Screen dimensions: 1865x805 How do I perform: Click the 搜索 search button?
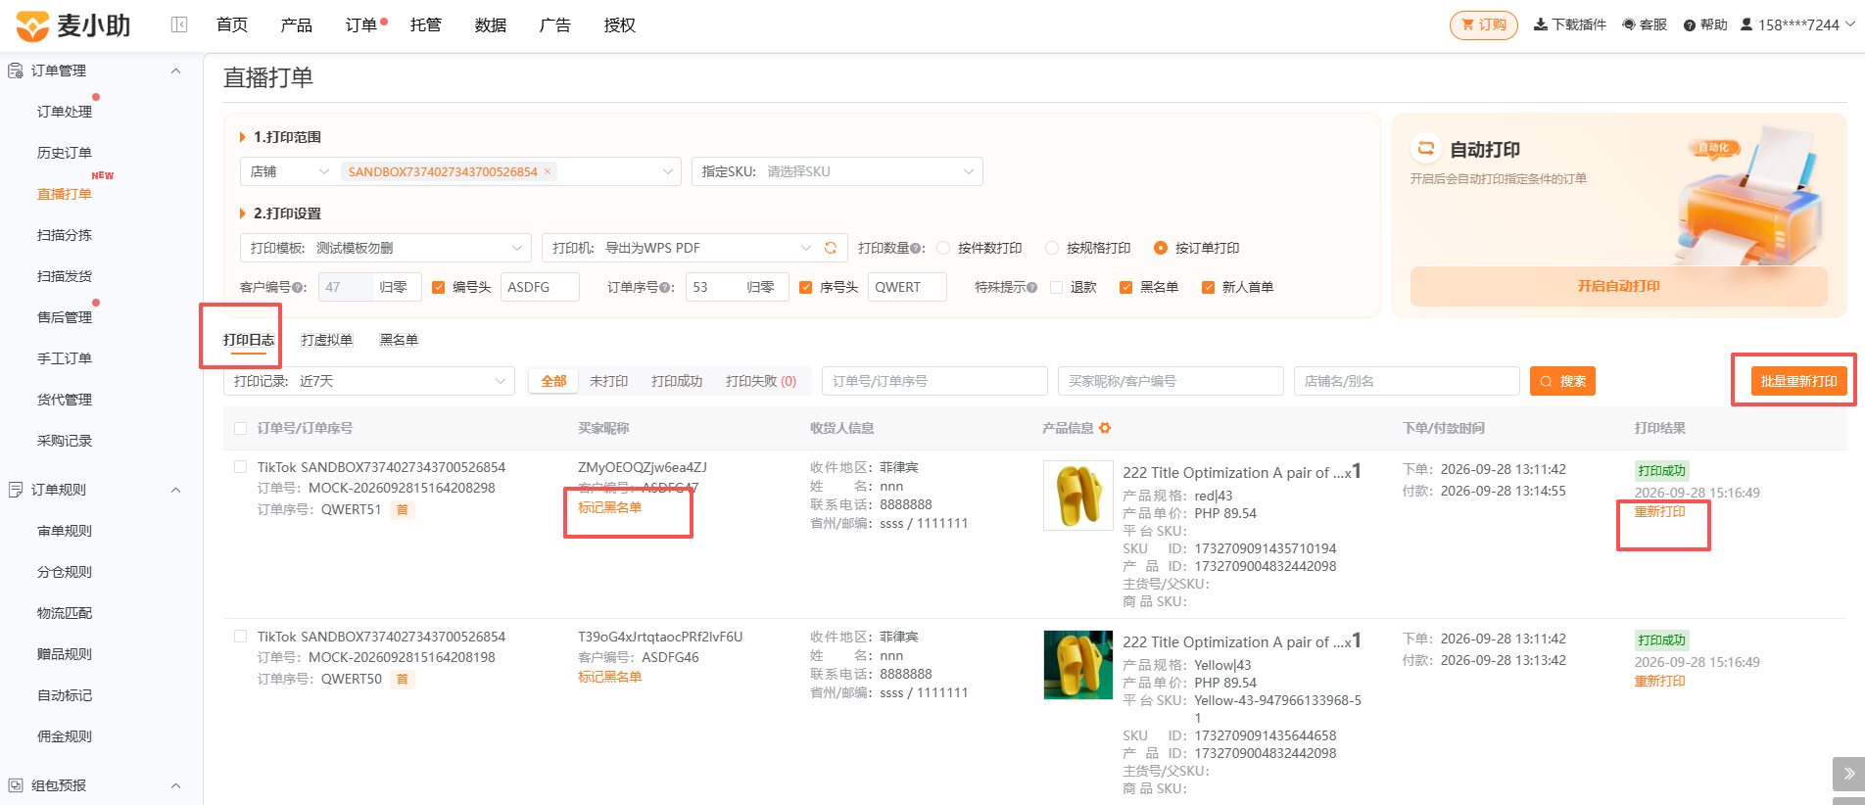coord(1562,381)
